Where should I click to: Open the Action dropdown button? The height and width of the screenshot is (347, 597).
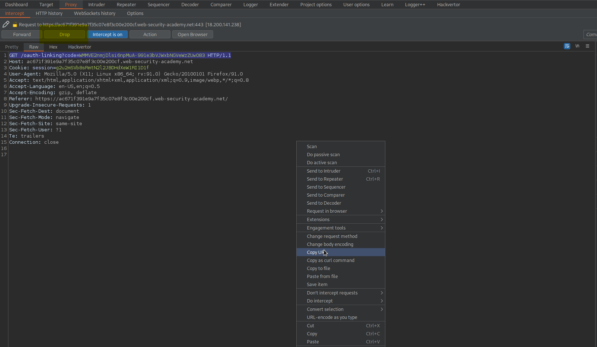pos(150,34)
